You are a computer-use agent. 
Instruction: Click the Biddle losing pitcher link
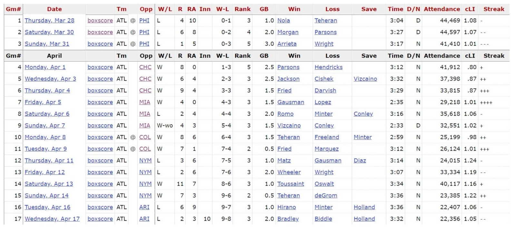(x=323, y=219)
